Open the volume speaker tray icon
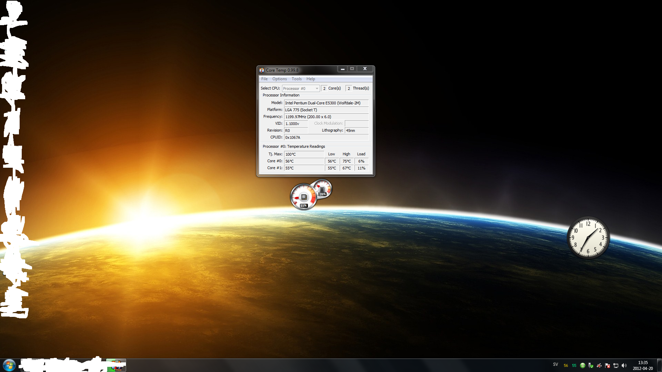The width and height of the screenshot is (662, 372). [x=624, y=365]
